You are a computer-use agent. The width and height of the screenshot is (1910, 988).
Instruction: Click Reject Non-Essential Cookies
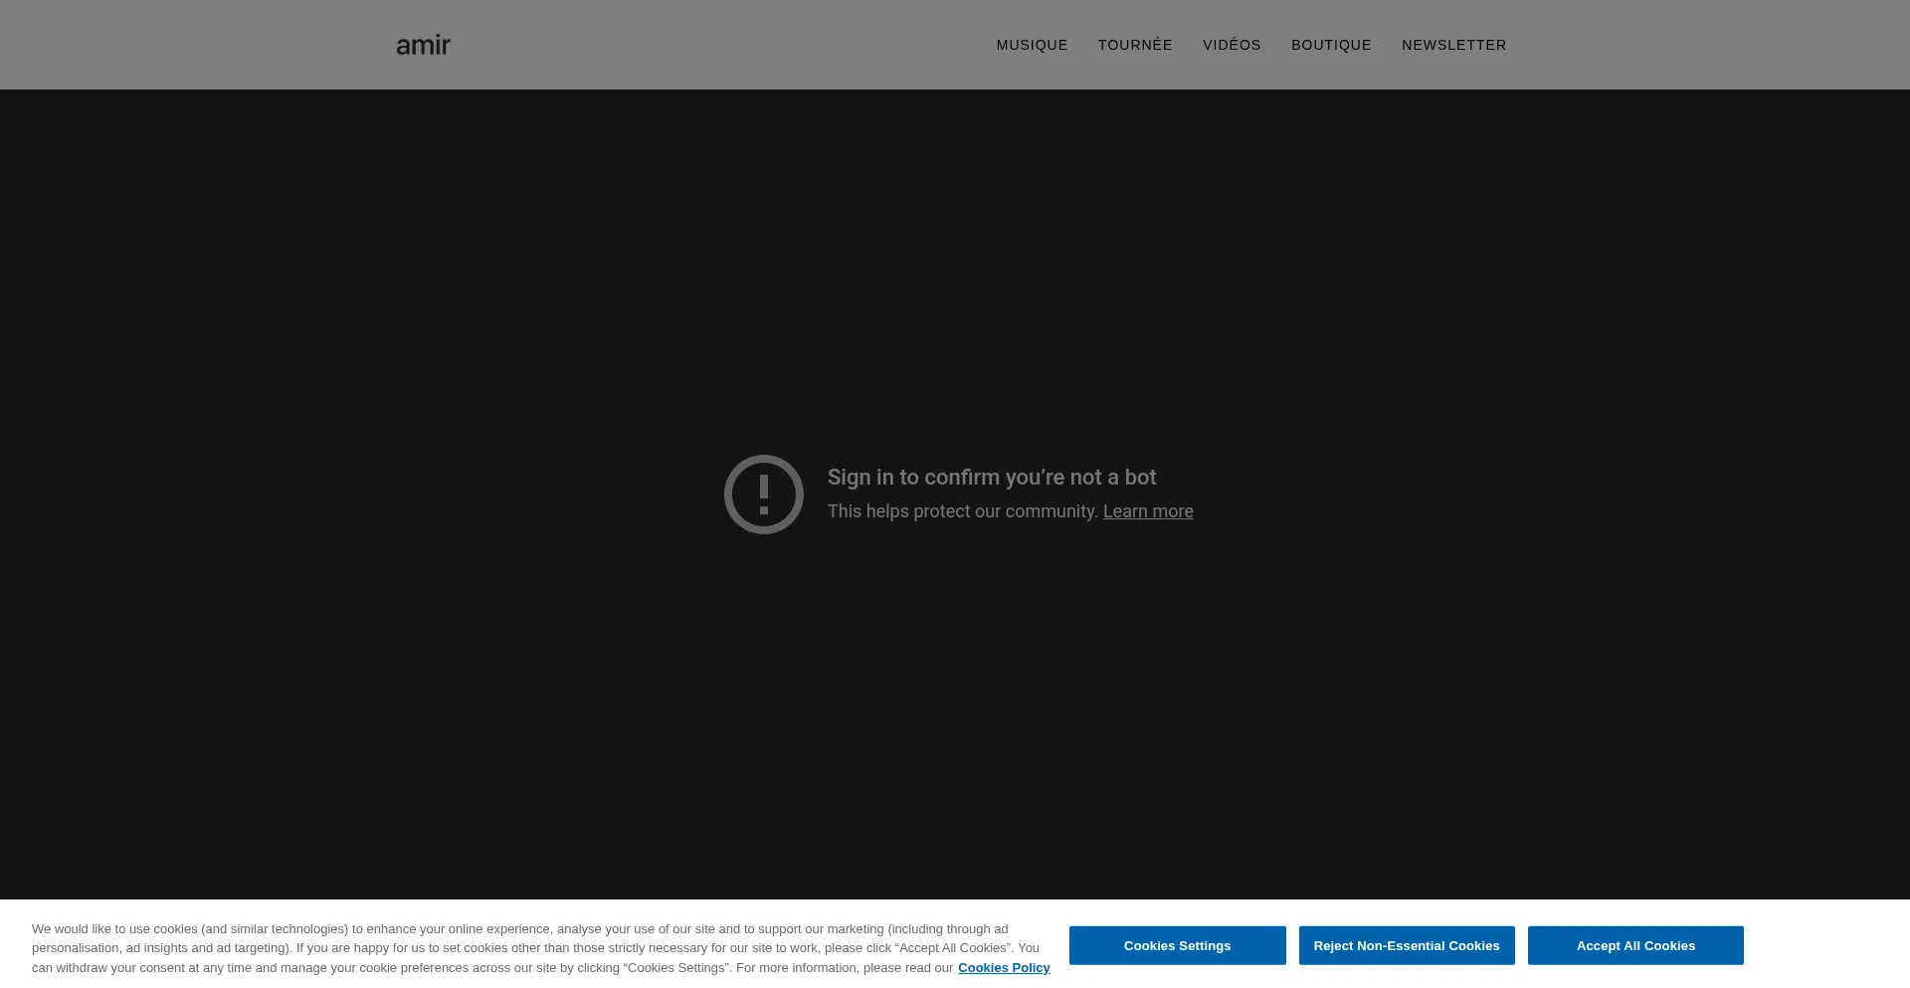click(1407, 945)
